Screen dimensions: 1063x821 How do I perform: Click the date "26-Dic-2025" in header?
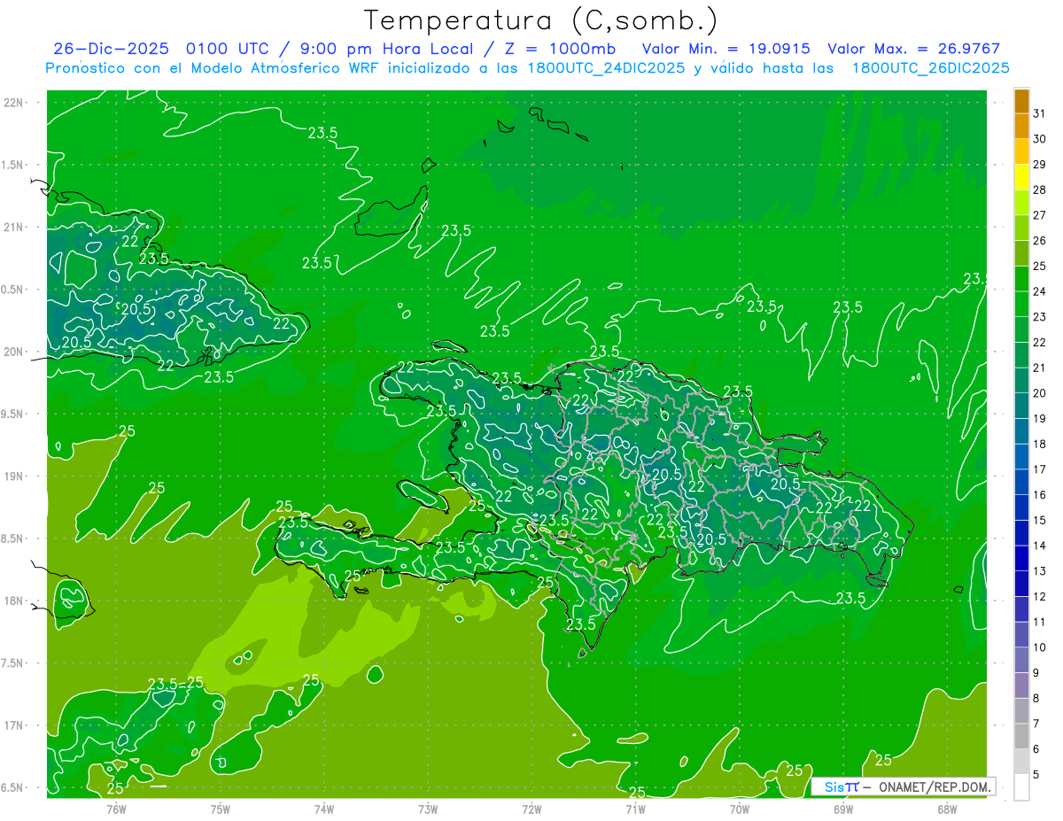113,49
